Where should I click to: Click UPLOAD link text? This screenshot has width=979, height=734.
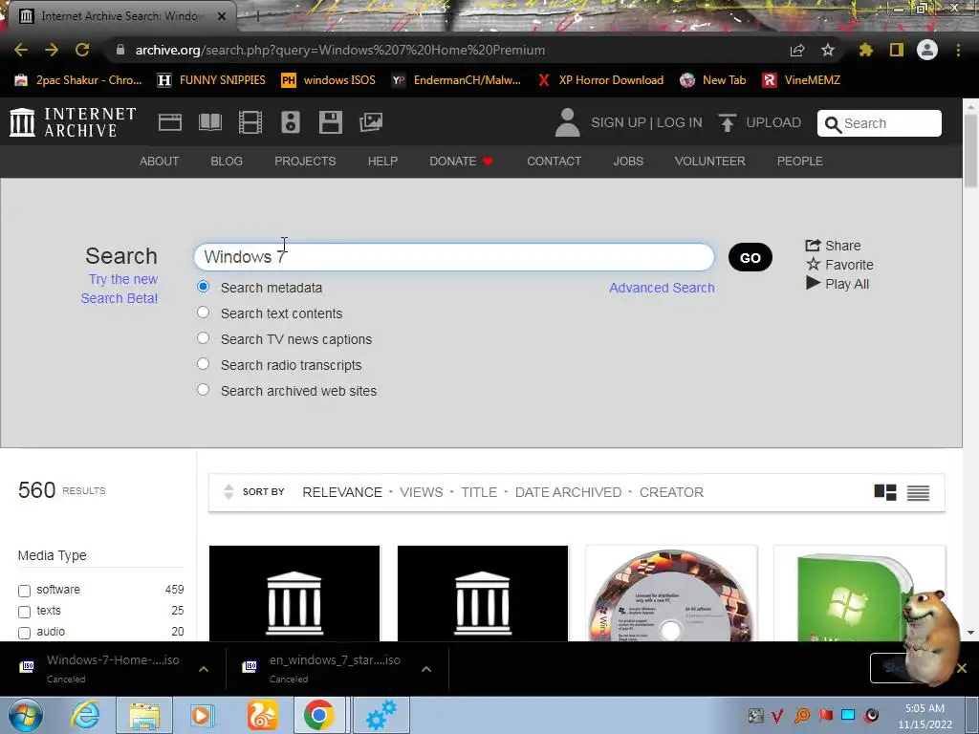[773, 122]
